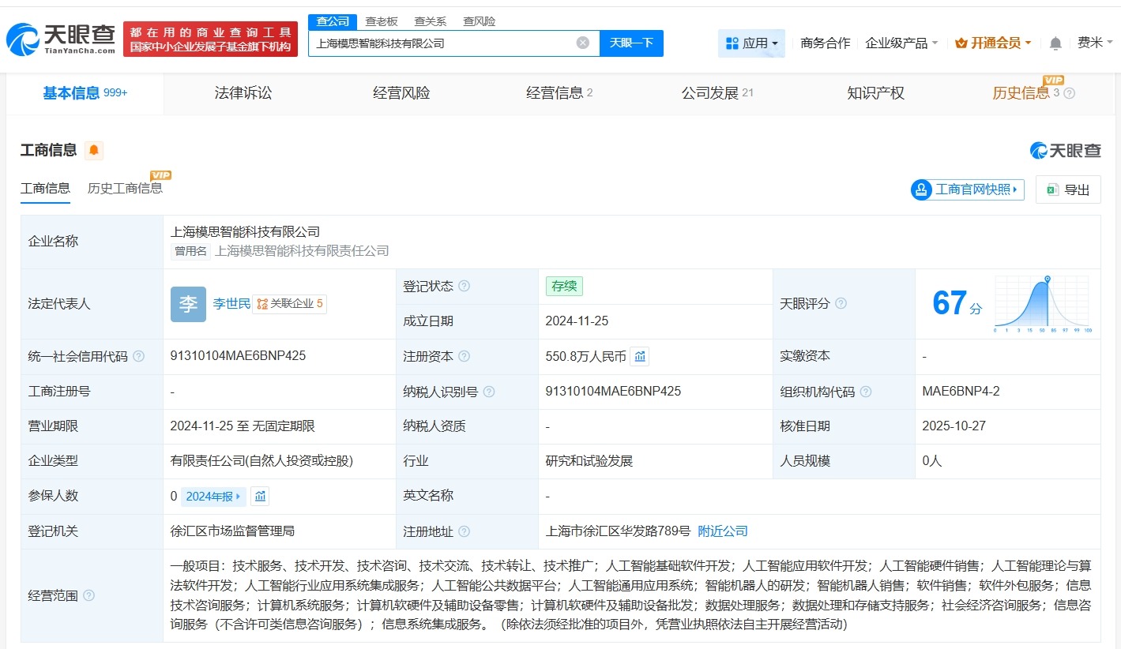Screen dimensions: 1121x649
Task: Expand the 开通会员 dropdown
Action: coord(992,43)
